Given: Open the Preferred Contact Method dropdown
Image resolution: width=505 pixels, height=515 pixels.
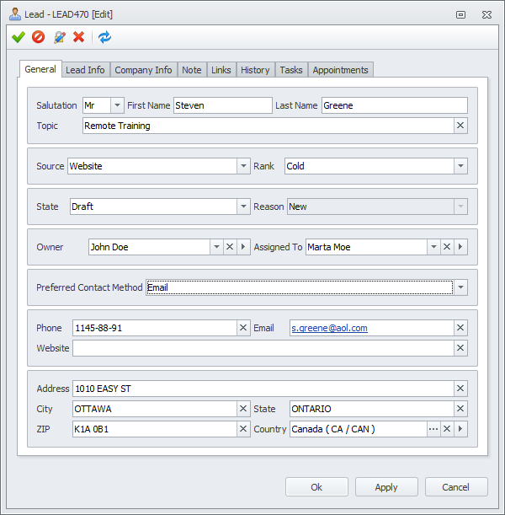Looking at the screenshot, I should tap(460, 287).
